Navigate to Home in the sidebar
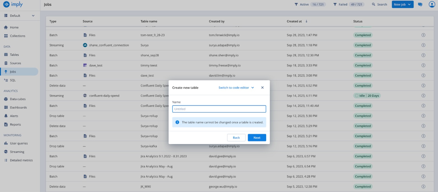The height and width of the screenshot is (192, 438). coord(14,27)
